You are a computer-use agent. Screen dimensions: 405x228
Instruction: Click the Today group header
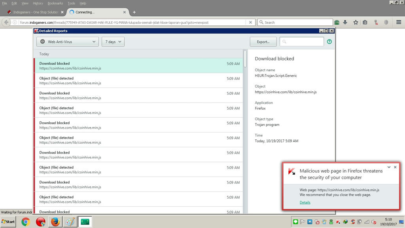tap(138, 54)
